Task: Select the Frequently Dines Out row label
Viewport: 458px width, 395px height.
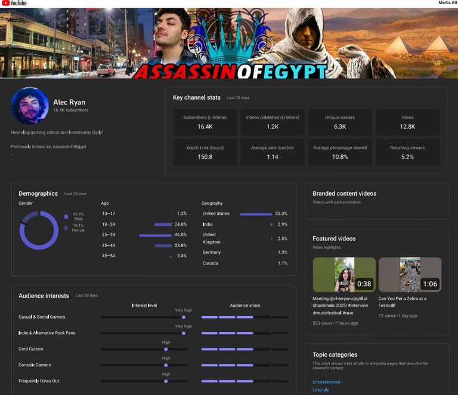Action: coord(39,381)
